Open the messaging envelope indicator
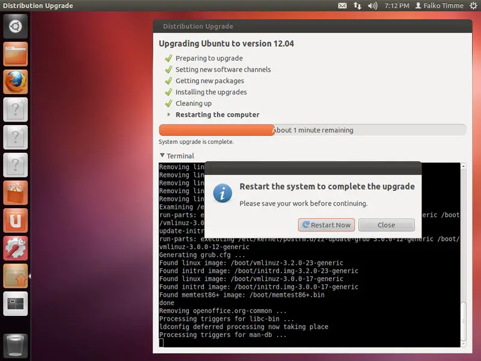Screen dimensions: 481x361 (x=342, y=5)
